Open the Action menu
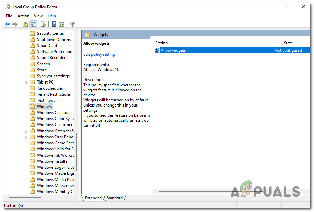The height and width of the screenshot is (212, 314). 23,16
